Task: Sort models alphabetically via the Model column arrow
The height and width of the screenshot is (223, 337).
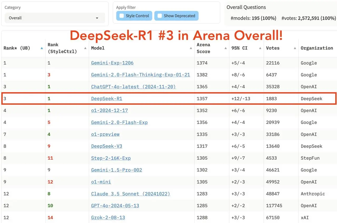Action: coord(190,48)
